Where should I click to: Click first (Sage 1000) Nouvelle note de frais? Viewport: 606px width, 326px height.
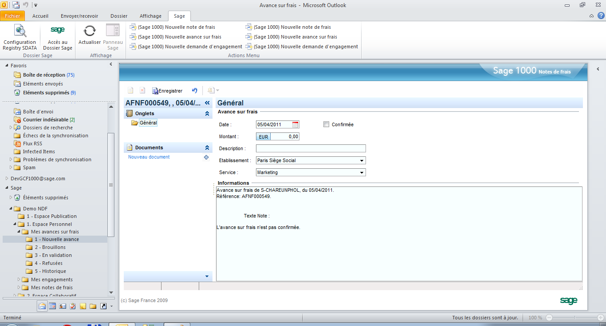point(172,27)
